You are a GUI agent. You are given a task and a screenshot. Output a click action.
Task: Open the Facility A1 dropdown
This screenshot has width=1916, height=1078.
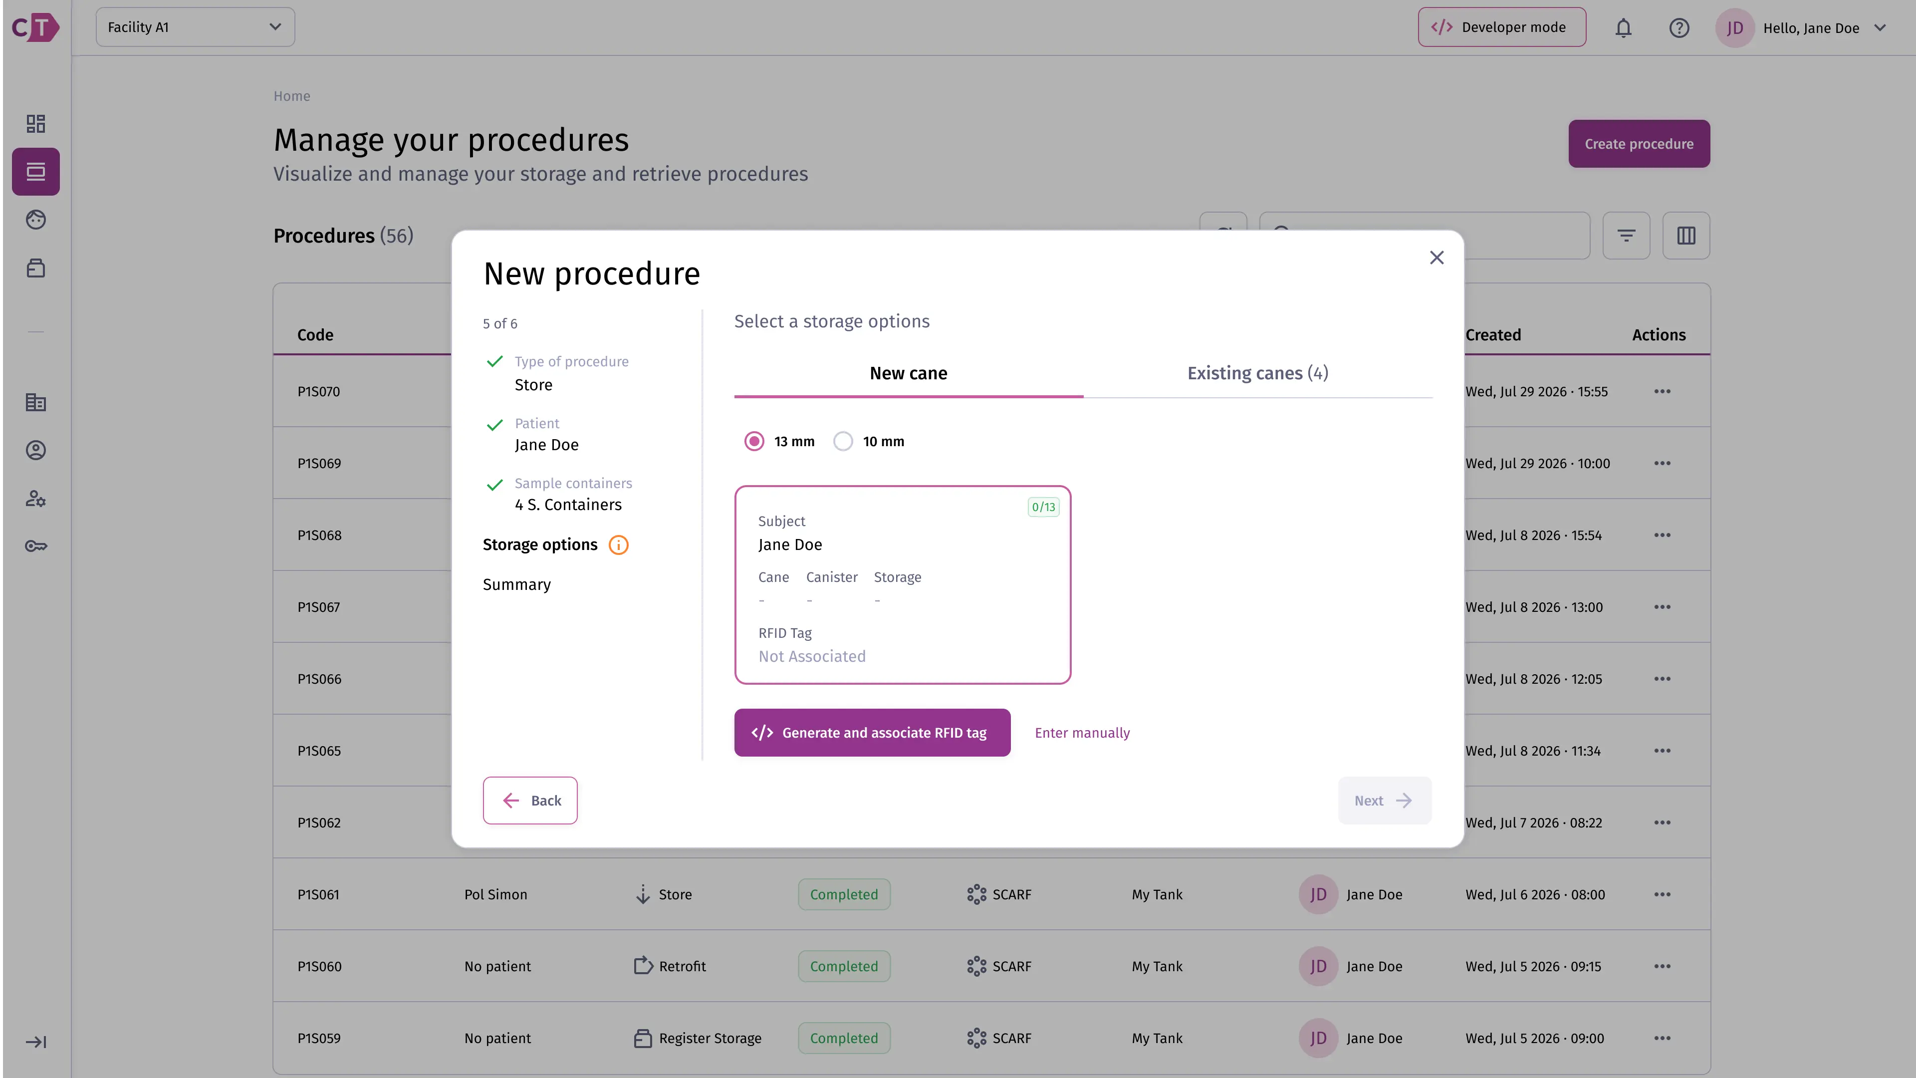(x=195, y=27)
